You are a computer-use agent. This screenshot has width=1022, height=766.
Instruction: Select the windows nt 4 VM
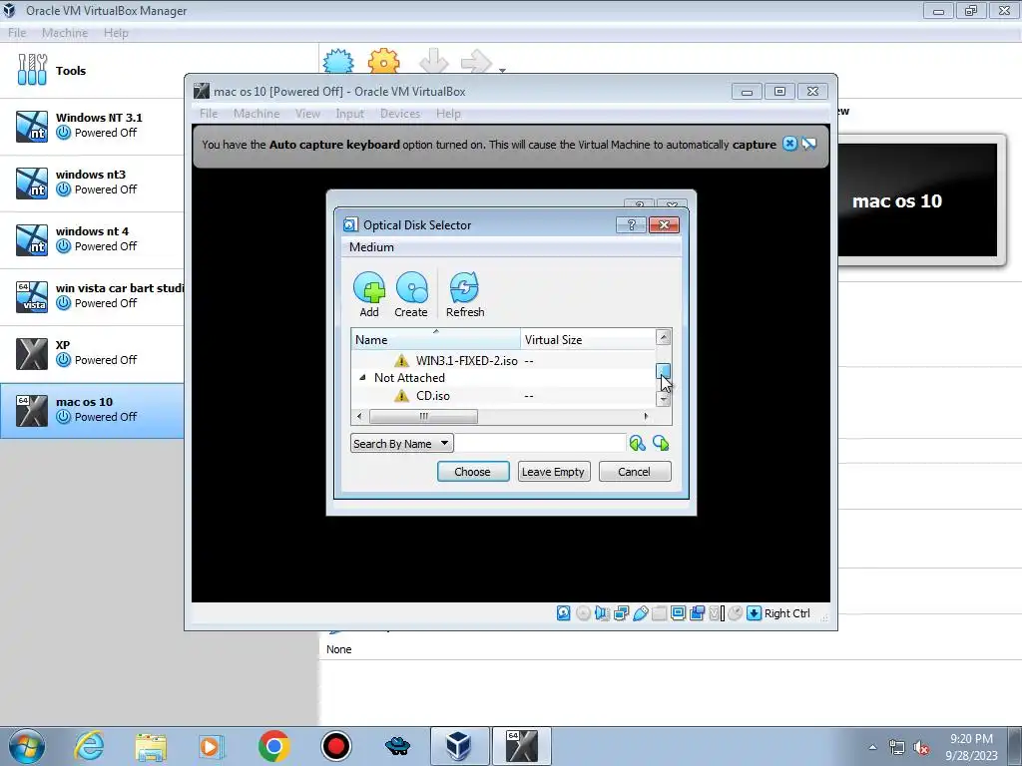(x=92, y=239)
